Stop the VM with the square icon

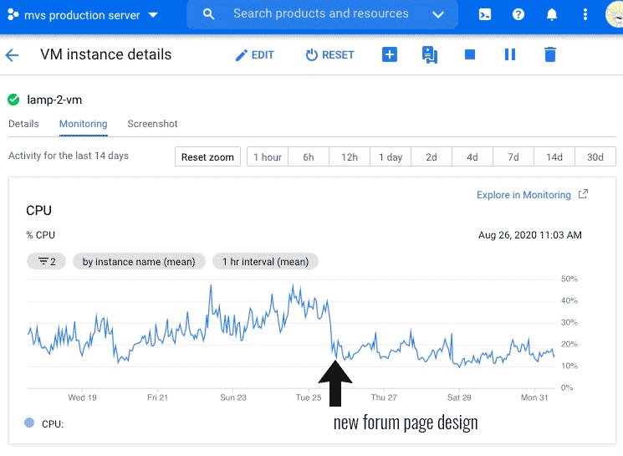pos(470,54)
